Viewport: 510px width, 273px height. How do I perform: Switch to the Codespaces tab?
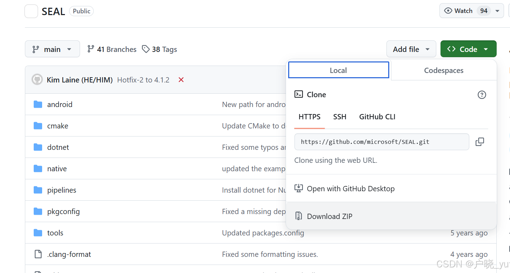tap(444, 70)
